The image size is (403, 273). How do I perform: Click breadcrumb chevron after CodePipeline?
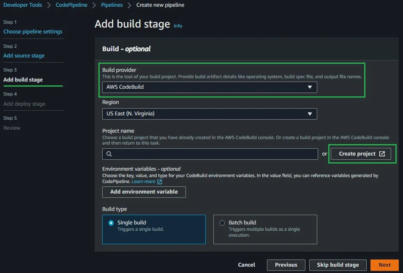(94, 5)
